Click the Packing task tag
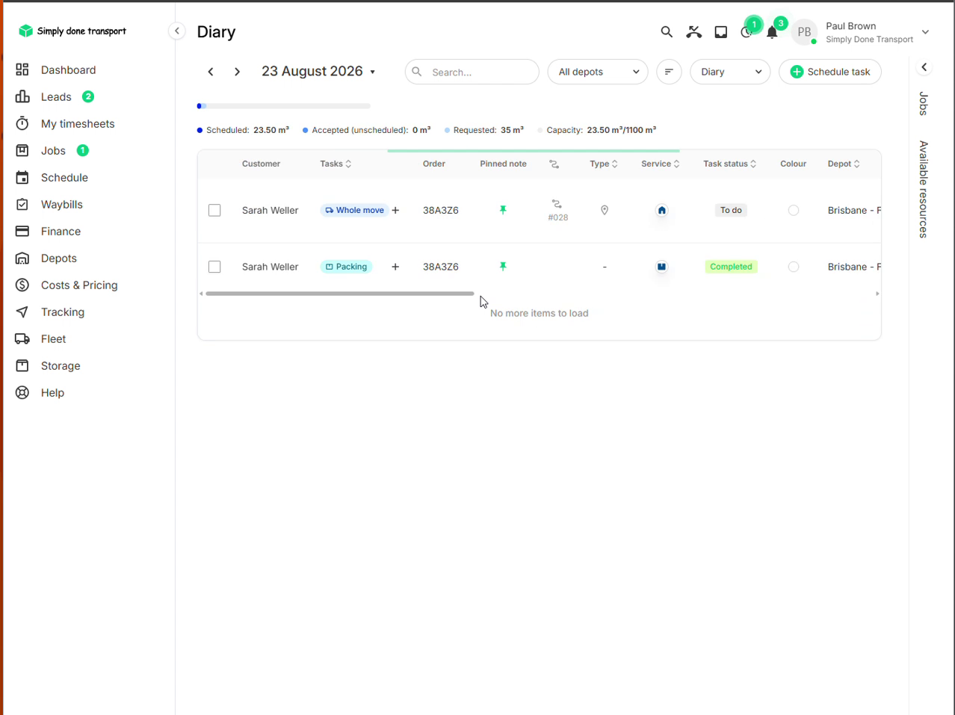The height and width of the screenshot is (715, 955). tap(346, 267)
